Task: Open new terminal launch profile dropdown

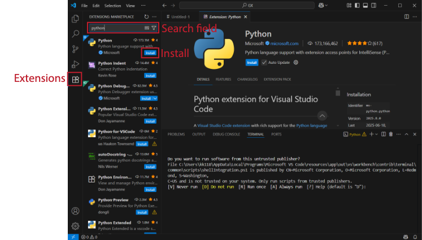Action: tap(376, 134)
